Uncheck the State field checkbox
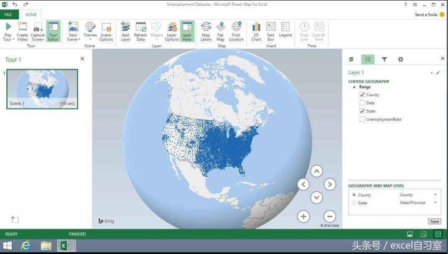Screen dimensions: 448x254 point(362,111)
